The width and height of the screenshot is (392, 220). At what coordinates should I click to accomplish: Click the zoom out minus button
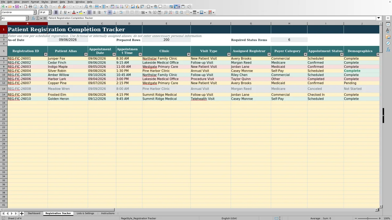(356, 218)
